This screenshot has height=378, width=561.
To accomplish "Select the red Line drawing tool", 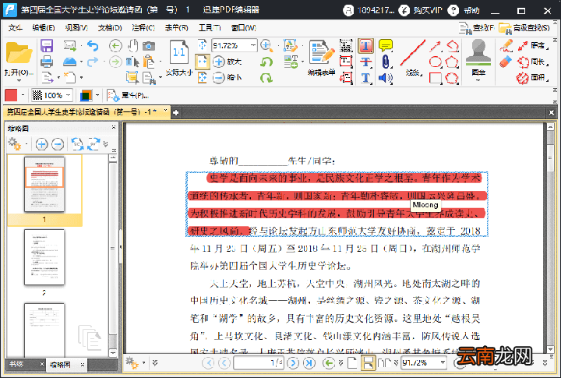I will point(413,54).
